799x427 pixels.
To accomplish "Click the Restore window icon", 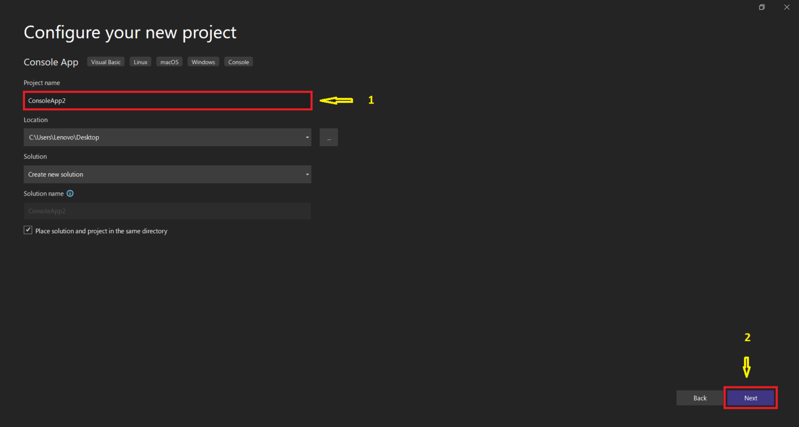I will pyautogui.click(x=762, y=7).
